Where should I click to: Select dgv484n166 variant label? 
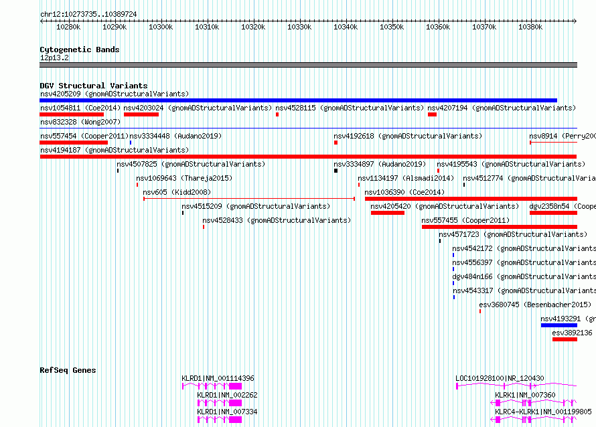coord(524,276)
